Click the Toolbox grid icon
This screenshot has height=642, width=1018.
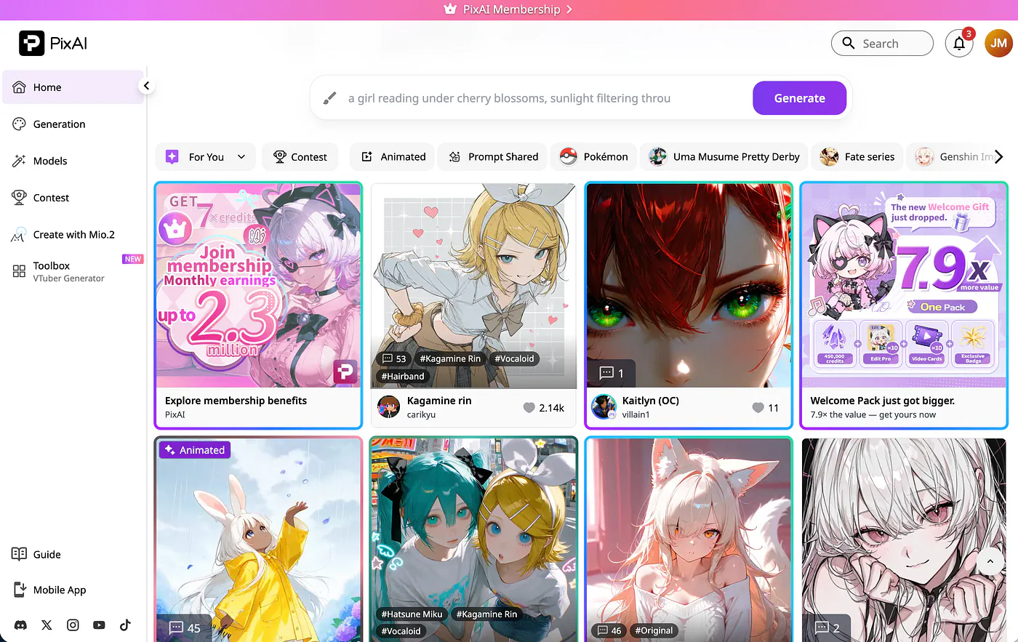click(x=20, y=271)
